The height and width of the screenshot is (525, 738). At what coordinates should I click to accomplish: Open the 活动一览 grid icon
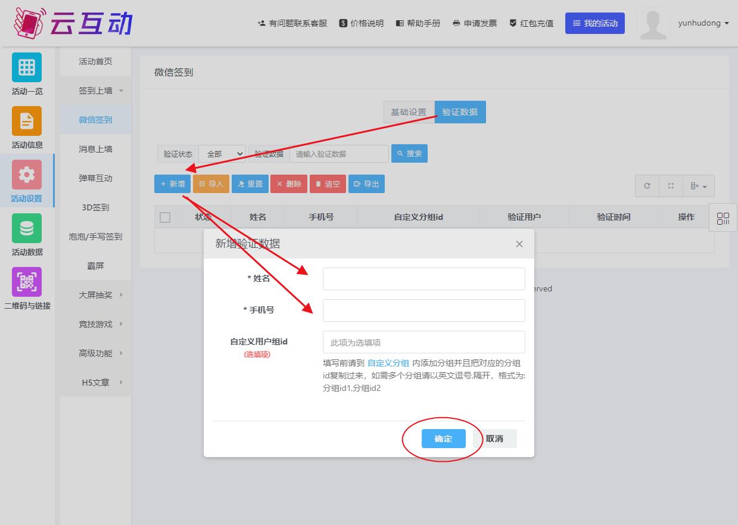[27, 67]
